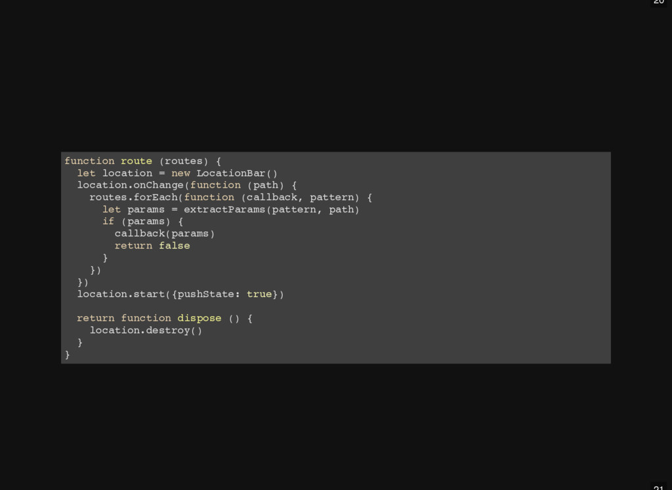Click the slide number 20 badge
This screenshot has height=490, width=672.
[x=659, y=3]
